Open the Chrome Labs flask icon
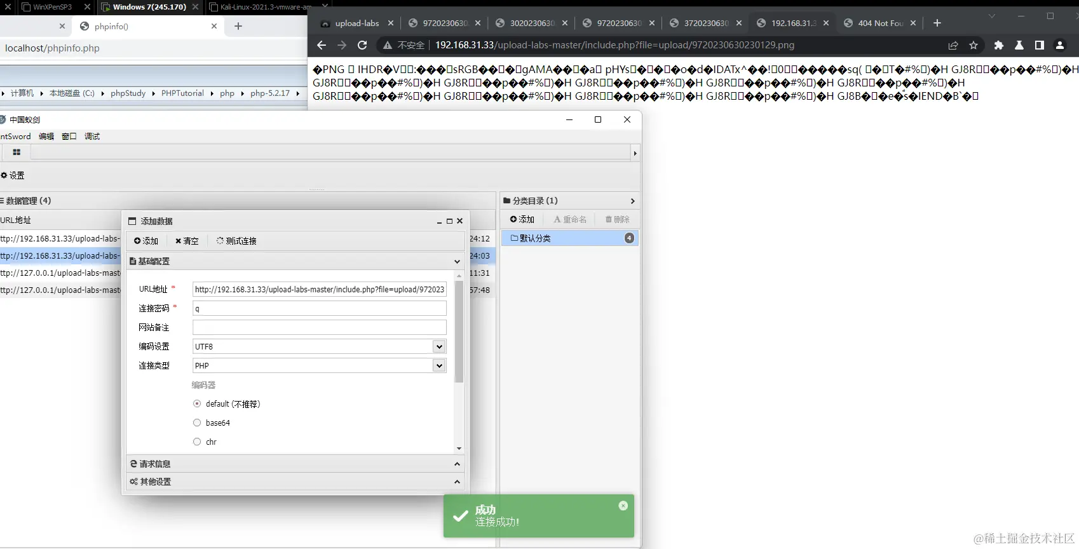Viewport: 1079px width, 549px height. click(1019, 45)
